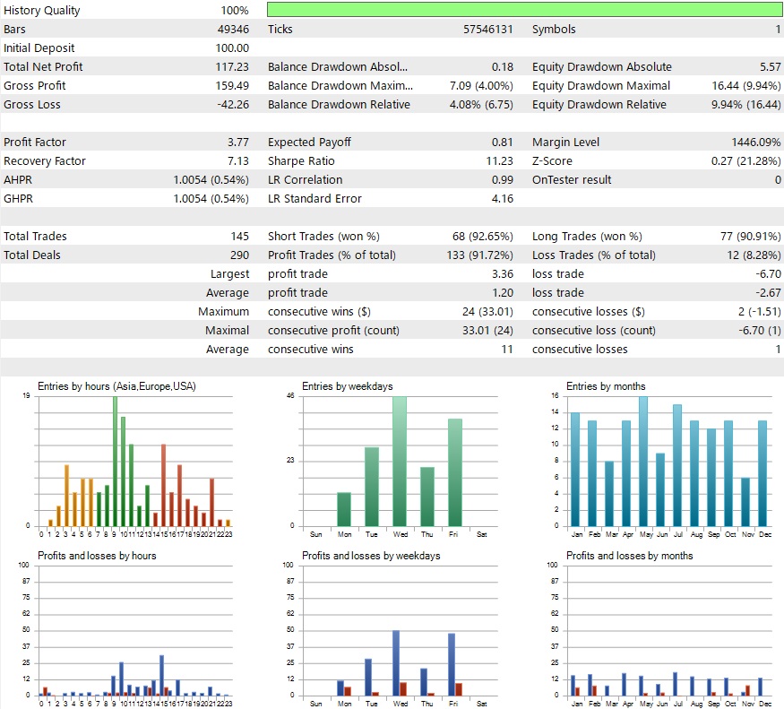Click the May bar in Entries by months
This screenshot has width=784, height=709.
(x=642, y=461)
